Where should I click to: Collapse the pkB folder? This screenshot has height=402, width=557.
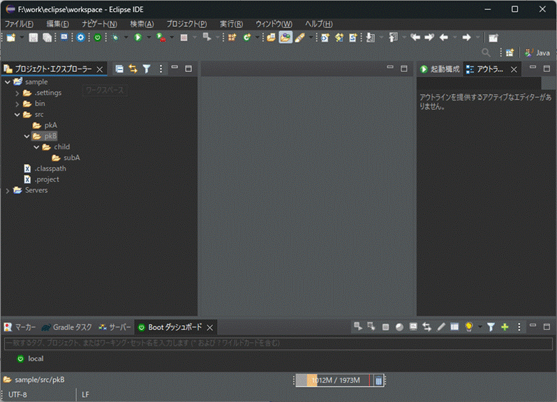tap(27, 136)
